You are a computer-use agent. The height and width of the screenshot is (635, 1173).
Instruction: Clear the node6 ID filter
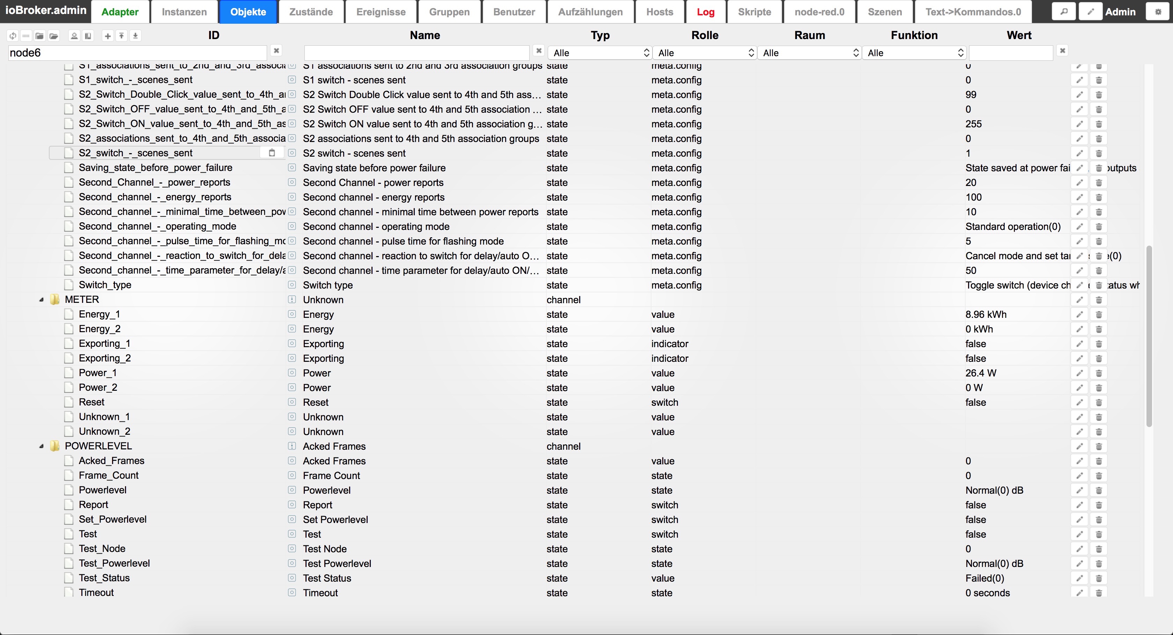(276, 51)
